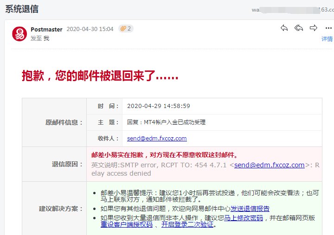Click the 邮差小易温馨提示 suggestion bullet
The height and width of the screenshot is (235, 334).
(210, 196)
